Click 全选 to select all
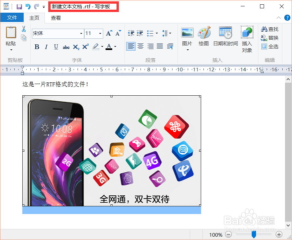The image size is (292, 240). pos(270,46)
